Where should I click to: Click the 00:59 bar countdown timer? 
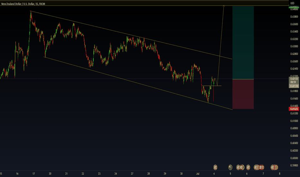[293, 82]
